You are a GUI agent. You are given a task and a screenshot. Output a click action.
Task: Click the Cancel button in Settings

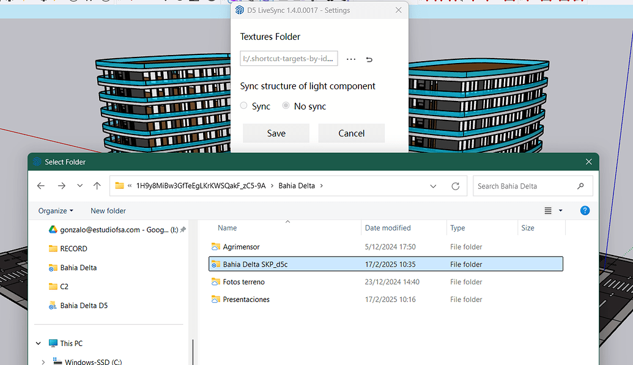coord(351,133)
